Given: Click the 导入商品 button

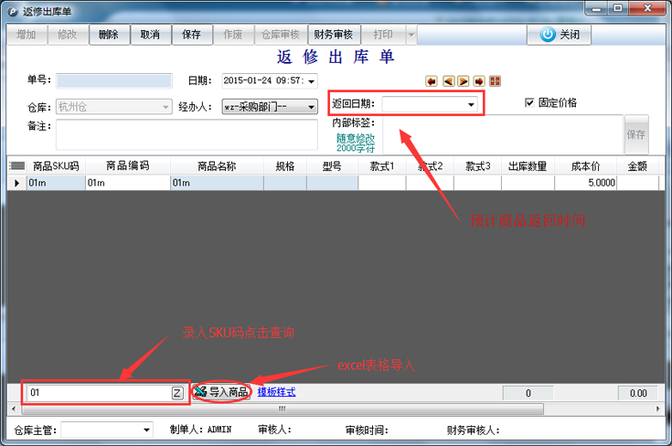Looking at the screenshot, I should [220, 393].
